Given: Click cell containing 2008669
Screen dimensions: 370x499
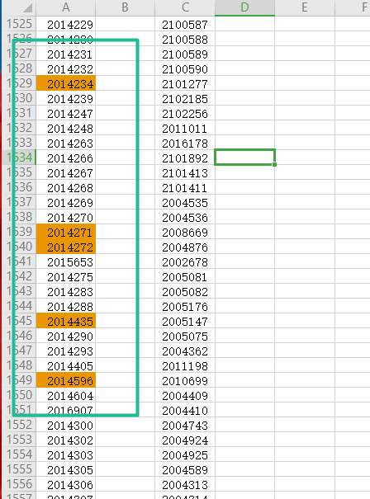Looking at the screenshot, I should tap(185, 232).
